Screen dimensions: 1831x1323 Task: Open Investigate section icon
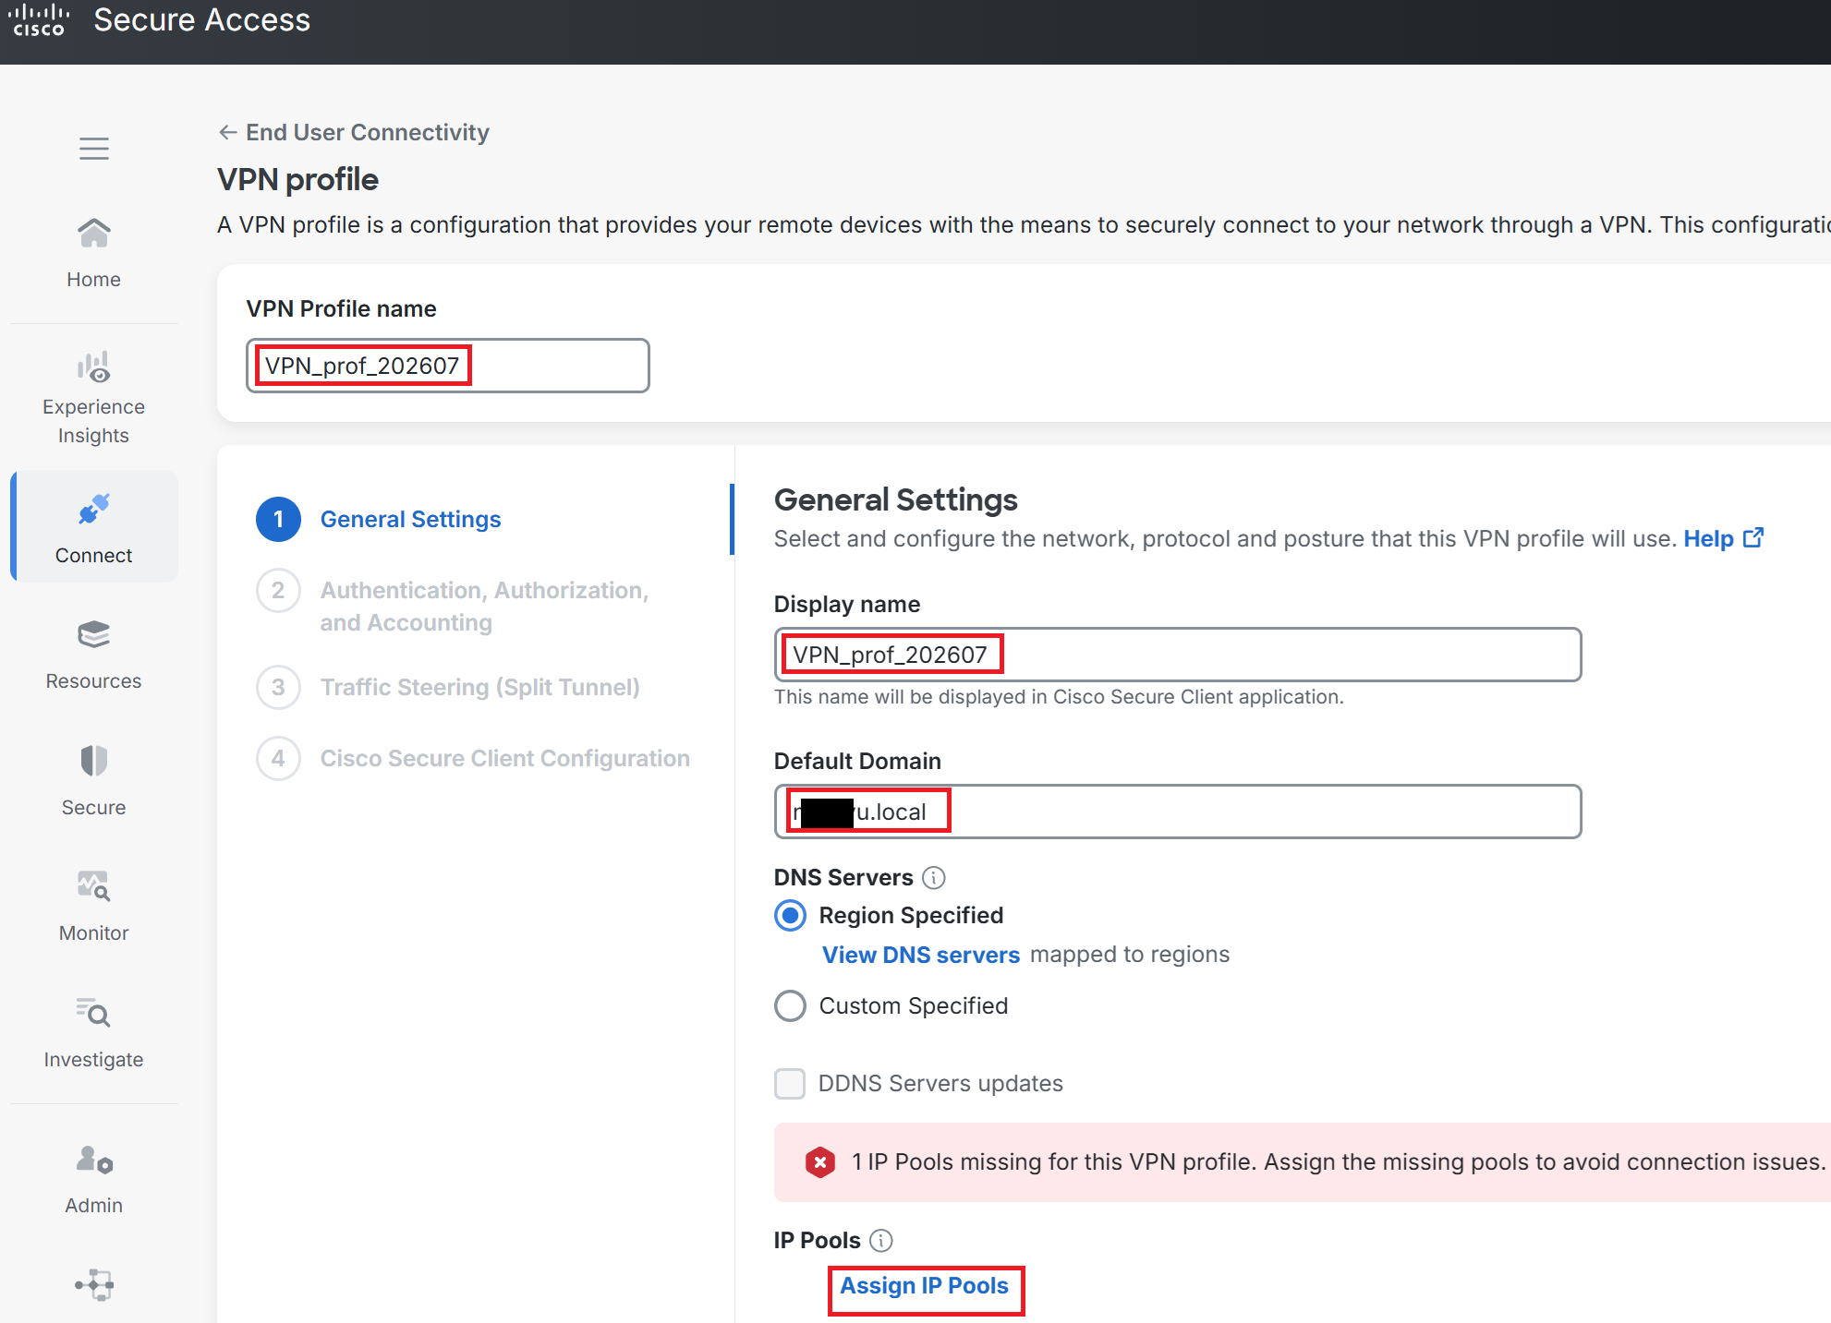click(93, 1013)
